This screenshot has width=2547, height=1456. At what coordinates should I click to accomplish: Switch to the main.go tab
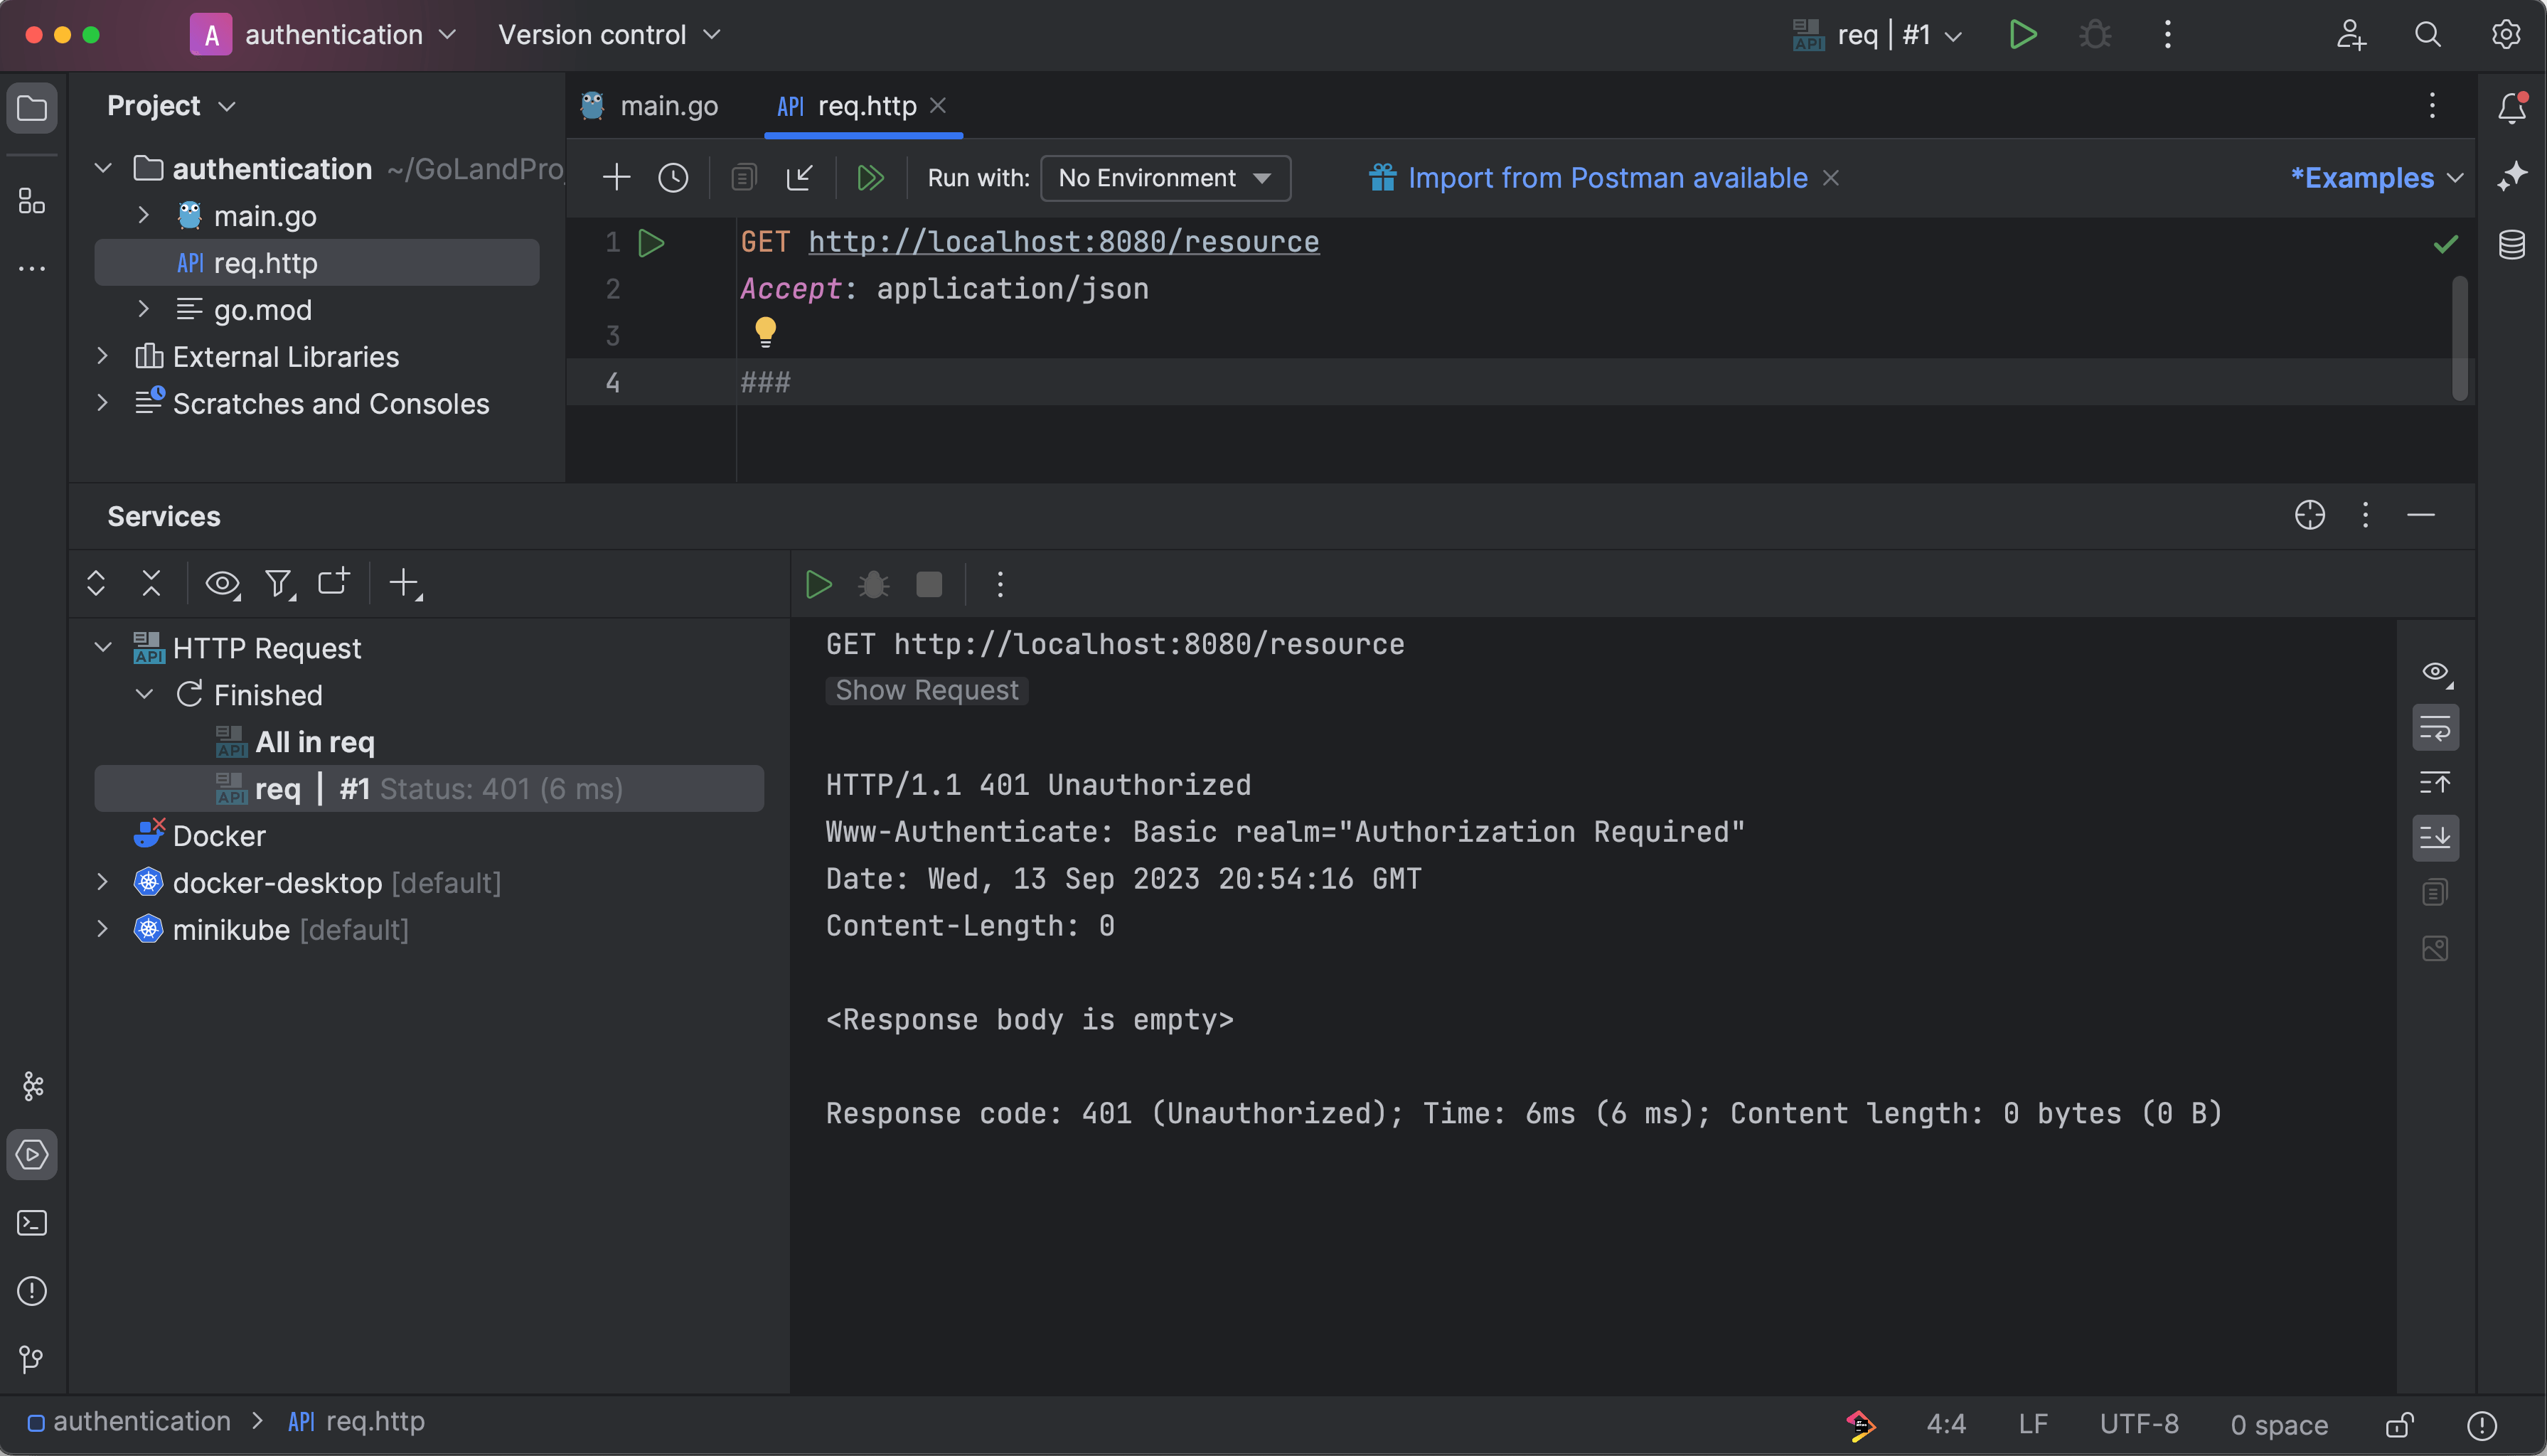[x=668, y=105]
